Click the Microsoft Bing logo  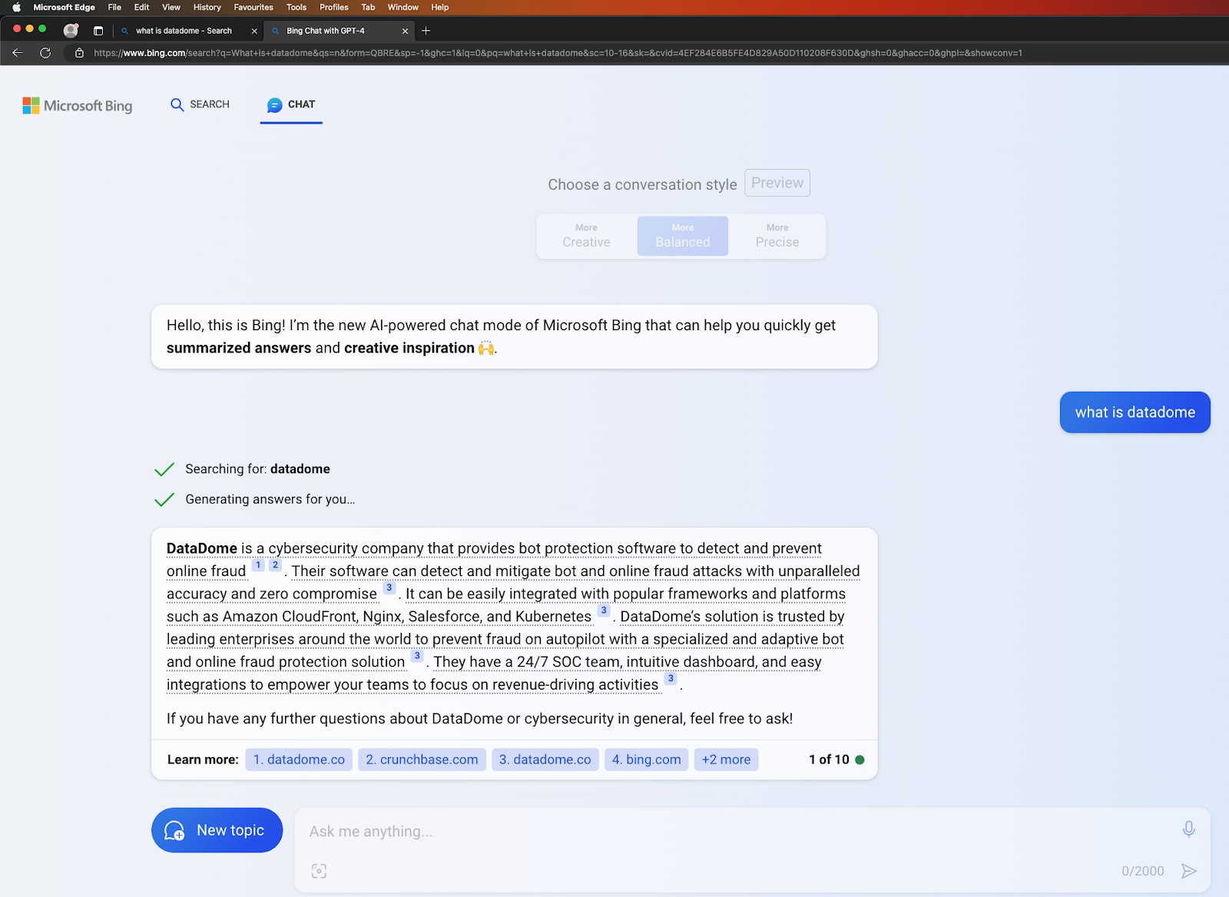tap(78, 105)
